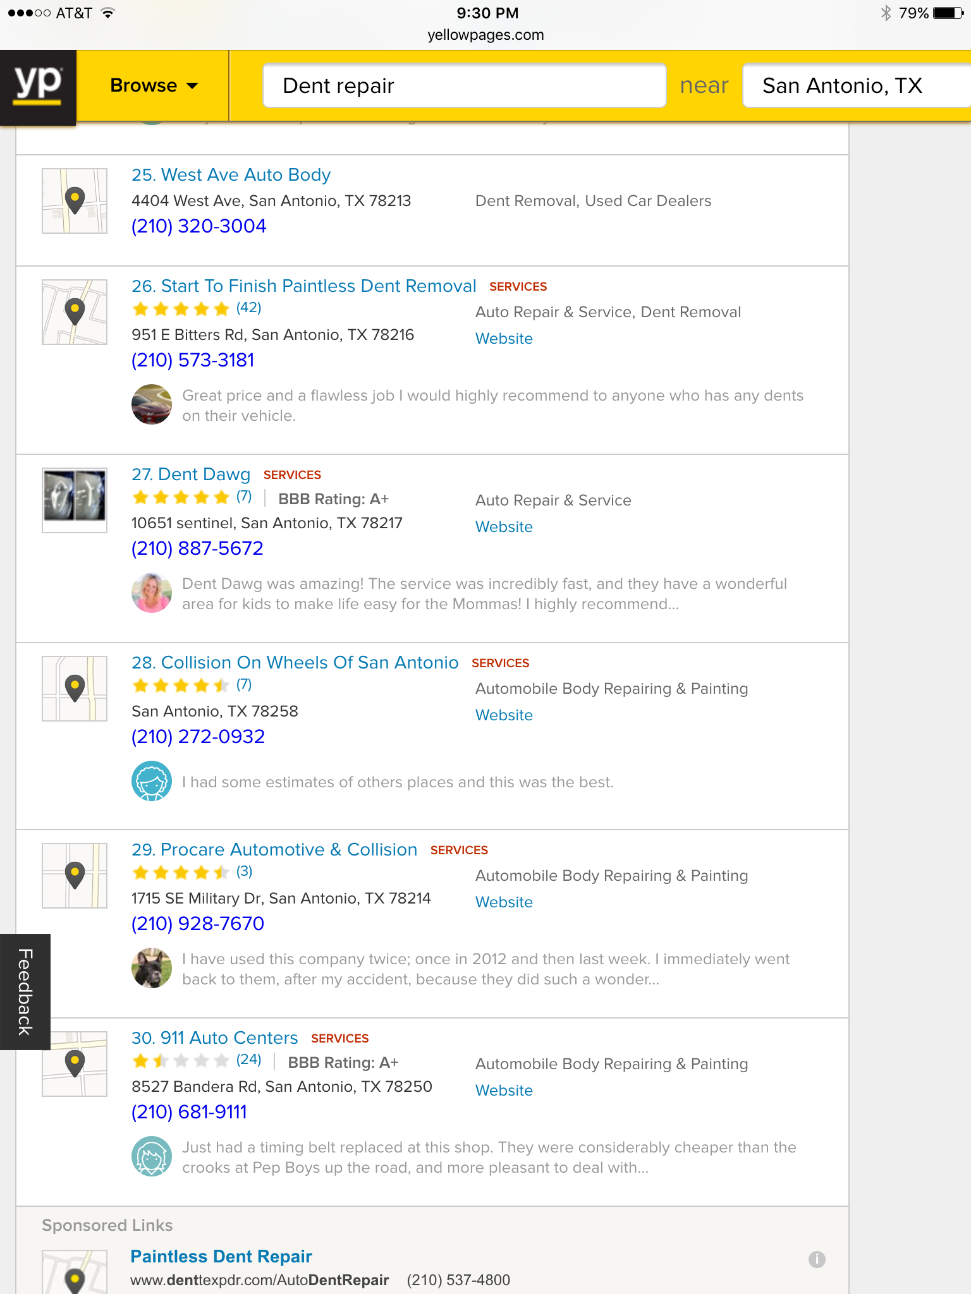Click the sponsored link info icon
This screenshot has width=971, height=1294.
(817, 1259)
